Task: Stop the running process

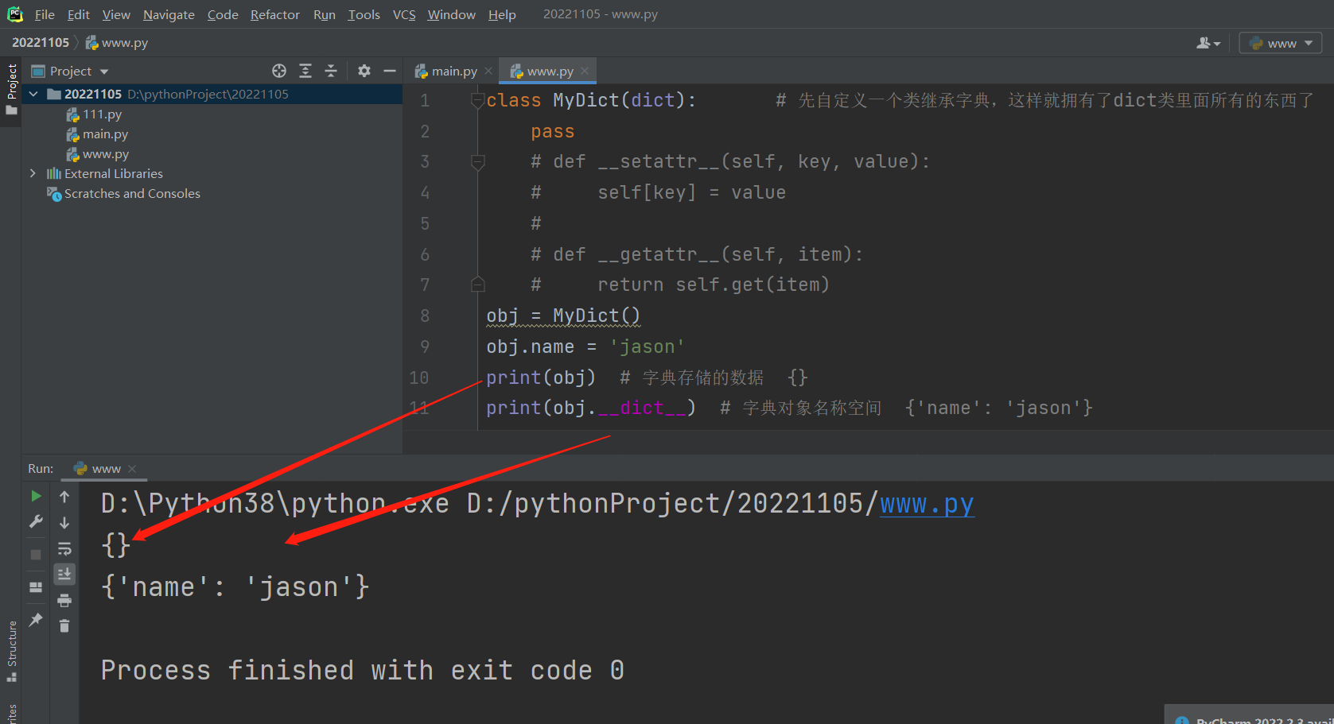Action: (x=36, y=555)
